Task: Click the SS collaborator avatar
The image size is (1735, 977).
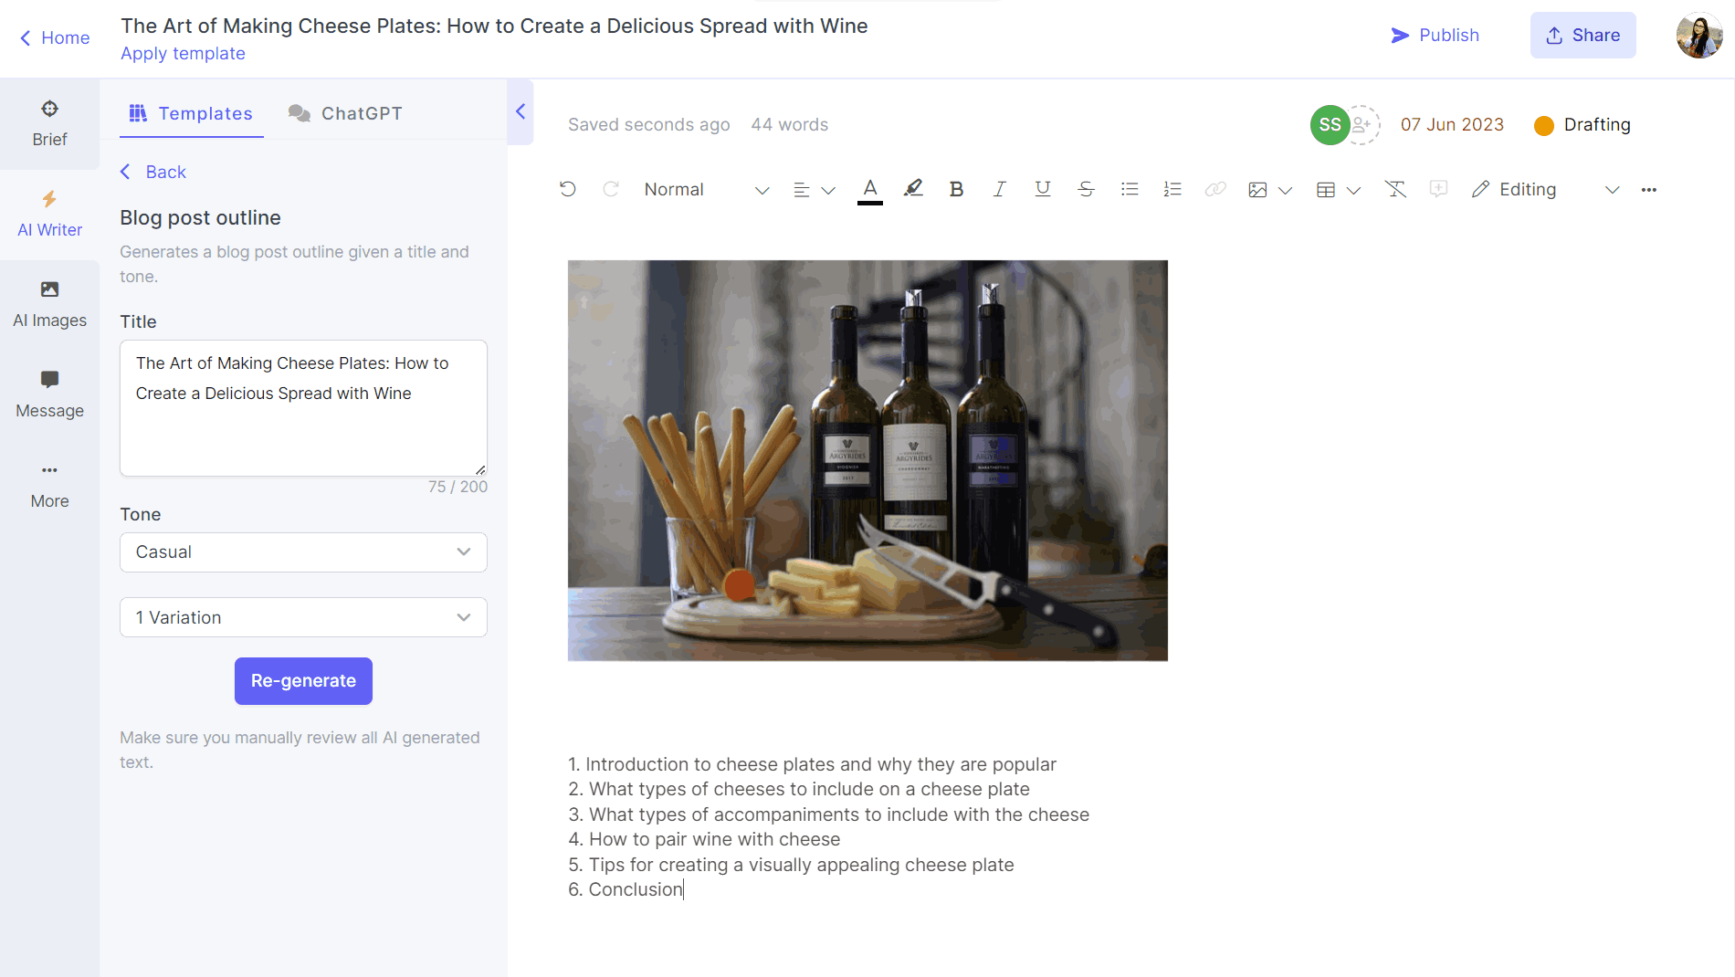Action: coord(1330,125)
